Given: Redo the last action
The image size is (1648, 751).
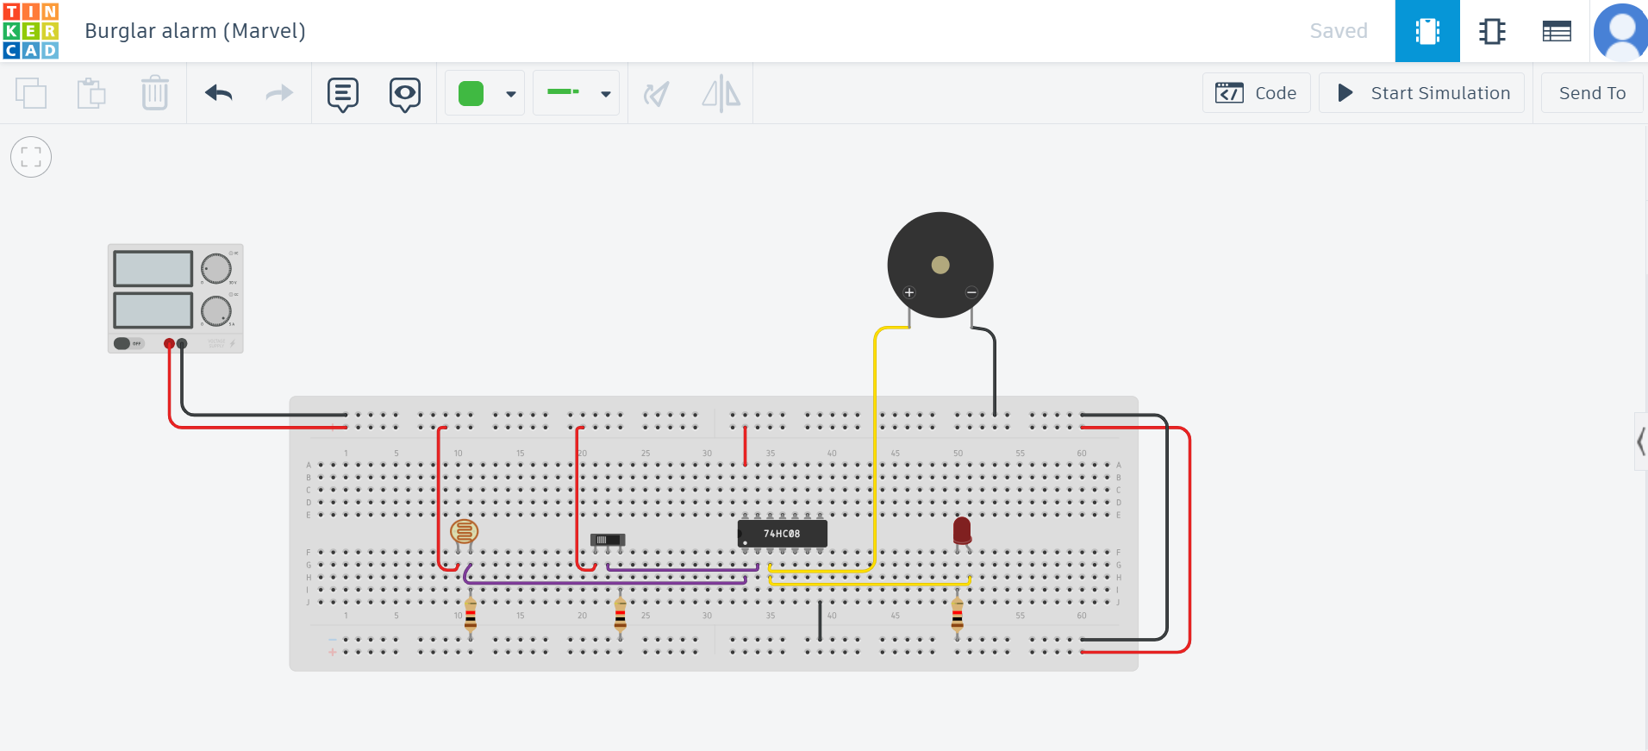Looking at the screenshot, I should pos(279,93).
